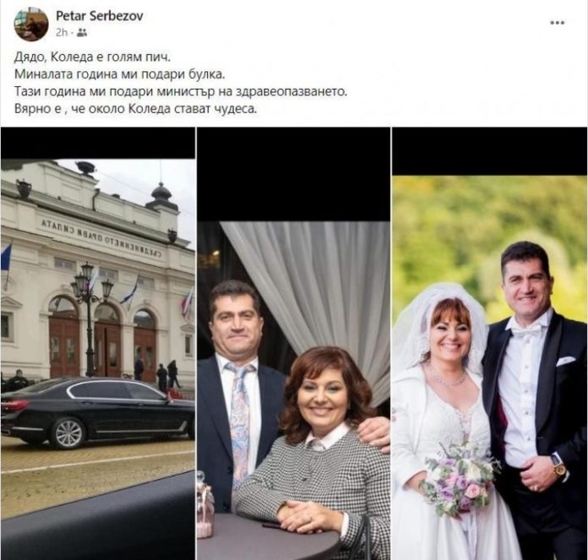Viewport: 588px width, 560px height.
Task: Open the parliament building photo
Action: 98,343
